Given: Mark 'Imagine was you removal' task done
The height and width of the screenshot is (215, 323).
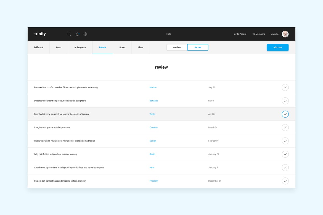Looking at the screenshot, I should [285, 128].
